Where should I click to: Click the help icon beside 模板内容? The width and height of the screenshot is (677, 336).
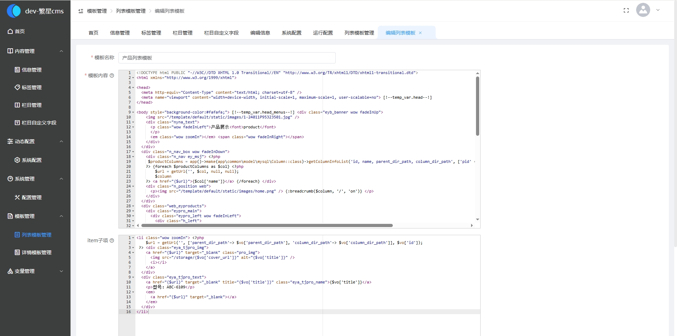112,75
